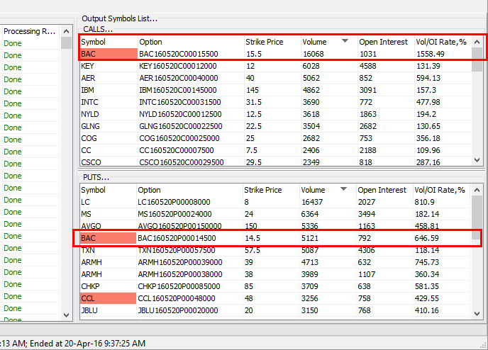The width and height of the screenshot is (488, 350).
Task: Click CALLS Symbol column header
Action: pyautogui.click(x=109, y=42)
